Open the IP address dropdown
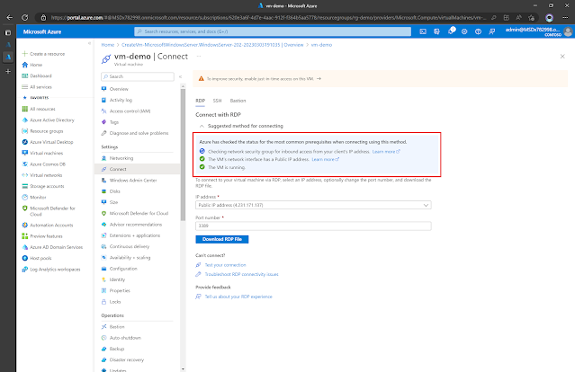 click(x=313, y=205)
